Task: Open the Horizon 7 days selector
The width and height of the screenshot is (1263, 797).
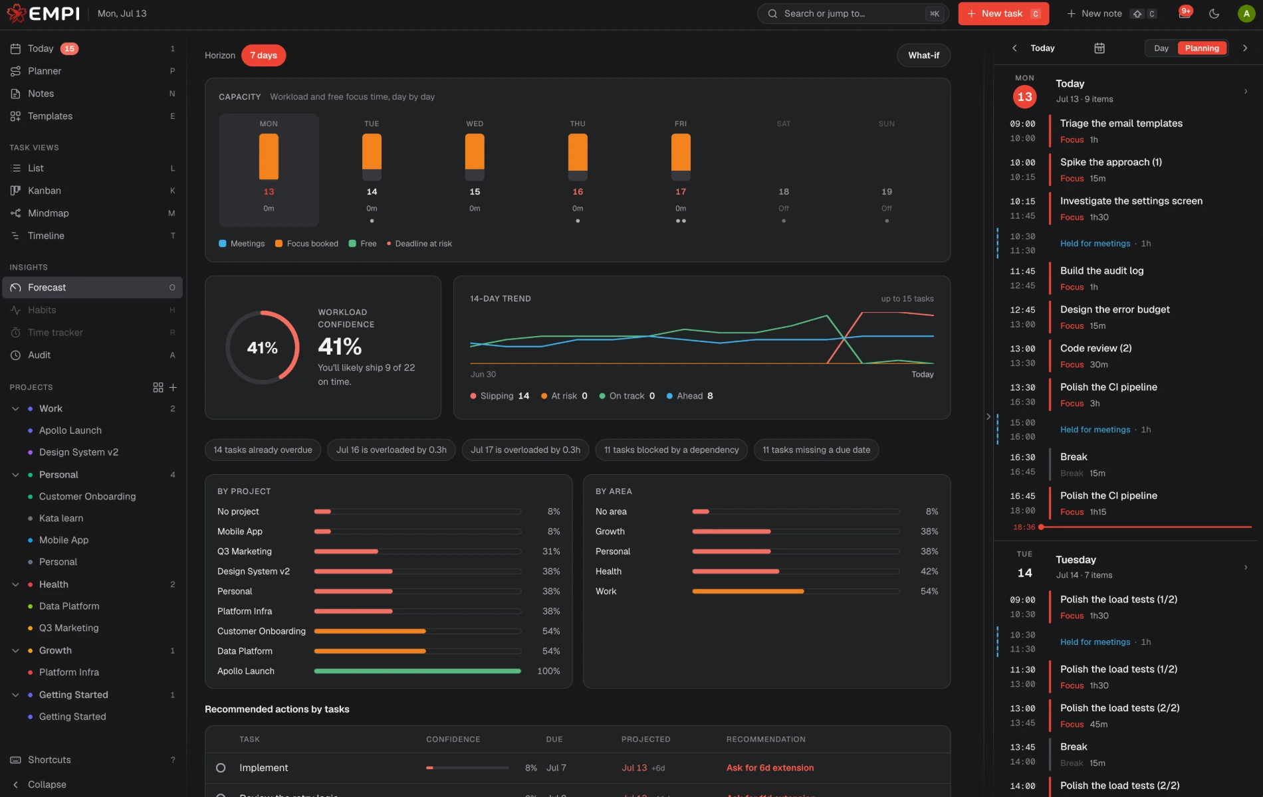Action: (x=264, y=55)
